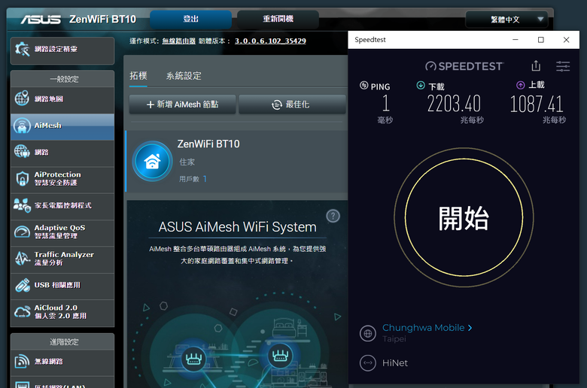Image resolution: width=587 pixels, height=388 pixels.
Task: Click the 網路設定精靈 label
Action: [x=56, y=49]
